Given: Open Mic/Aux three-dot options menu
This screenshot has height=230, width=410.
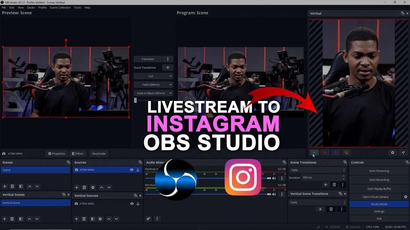Looking at the screenshot, I should click(282, 194).
